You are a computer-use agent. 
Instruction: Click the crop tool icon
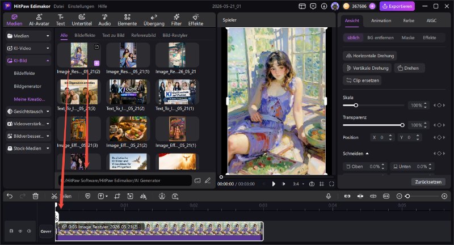click(x=117, y=196)
